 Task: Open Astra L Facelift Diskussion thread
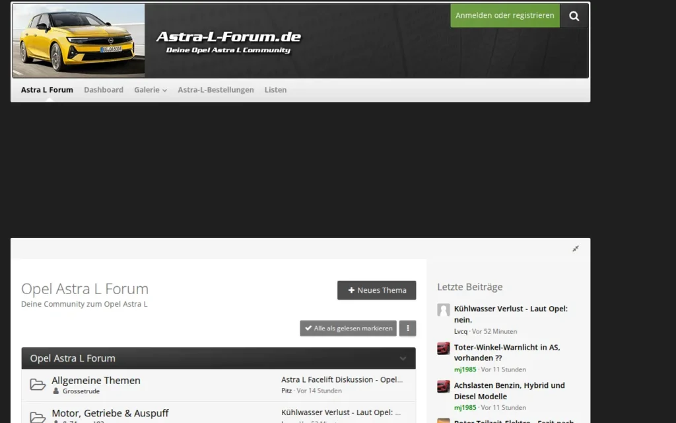(x=342, y=379)
